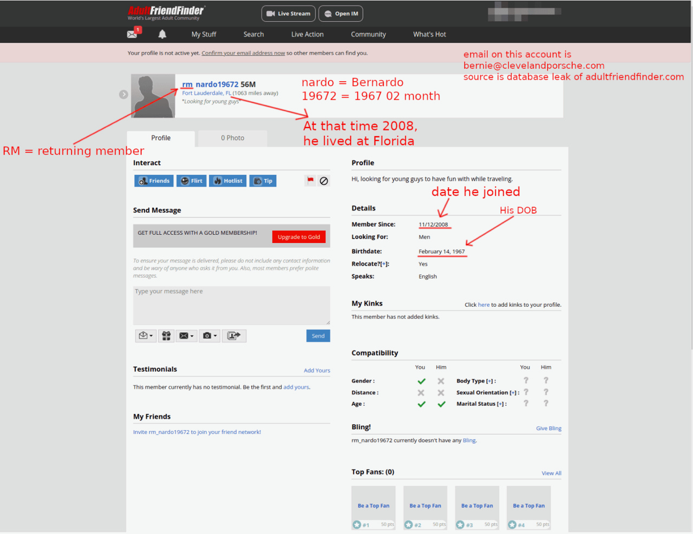Start a Live Stream

289,14
